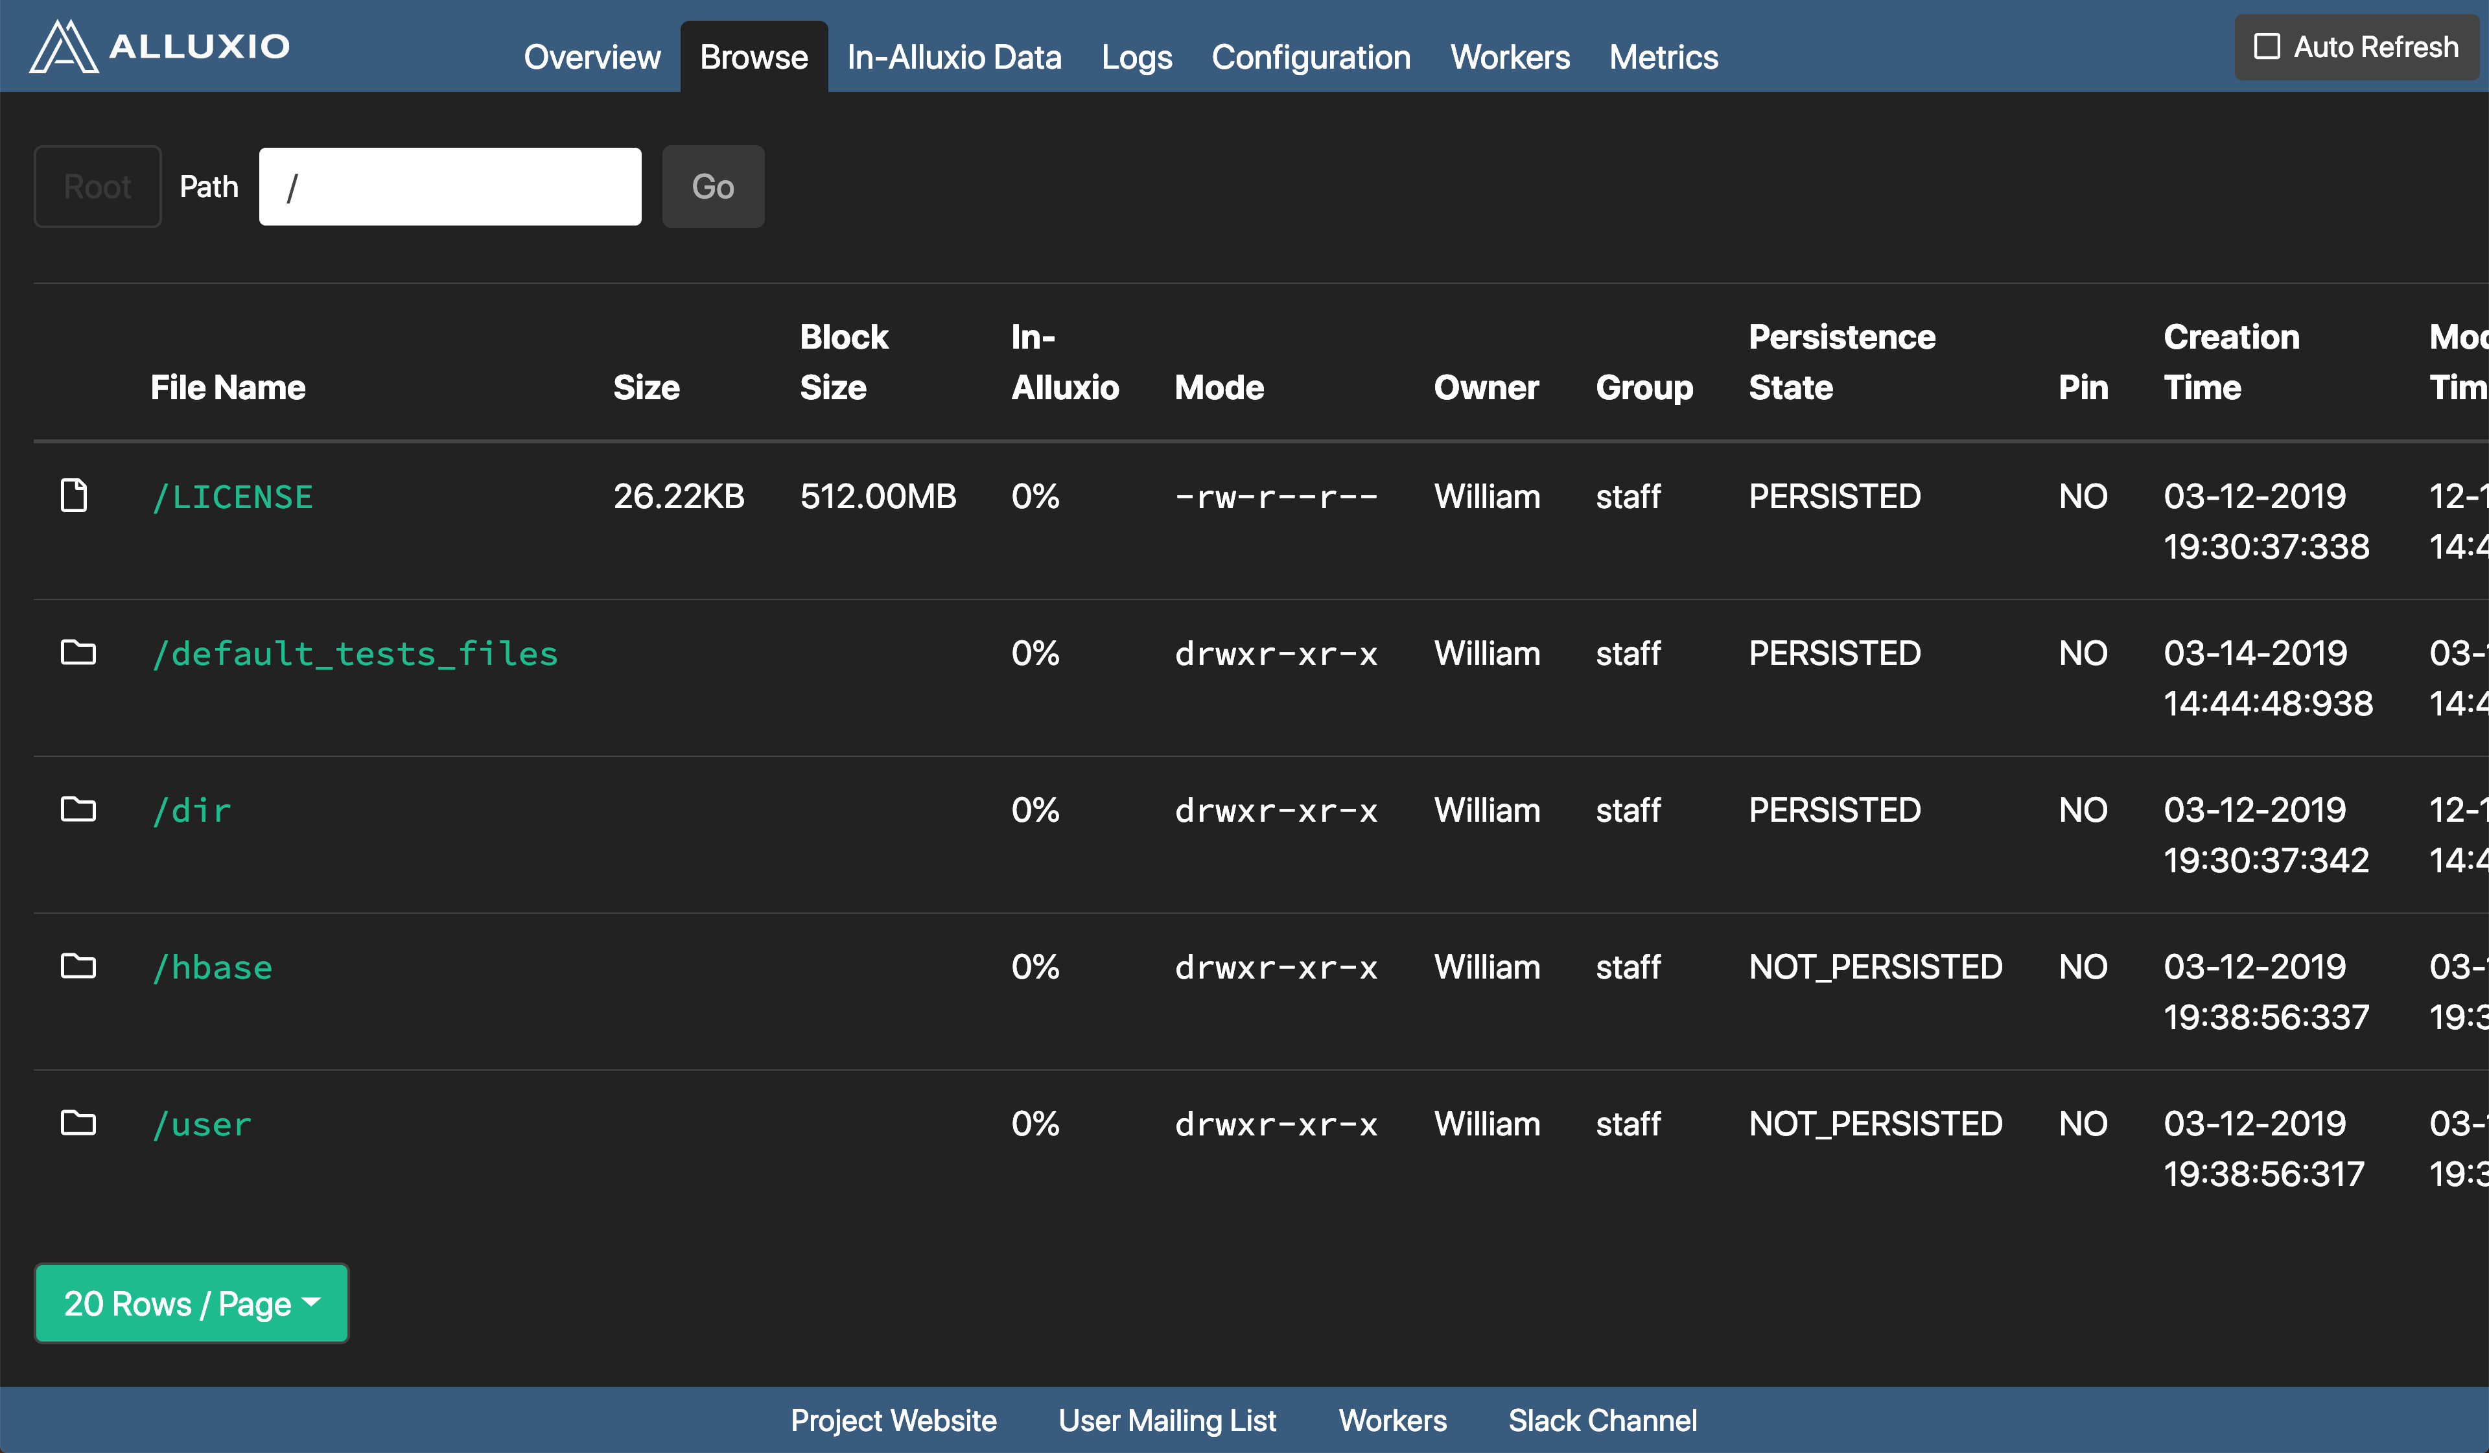
Task: Visit the Project Website footer link
Action: coord(893,1419)
